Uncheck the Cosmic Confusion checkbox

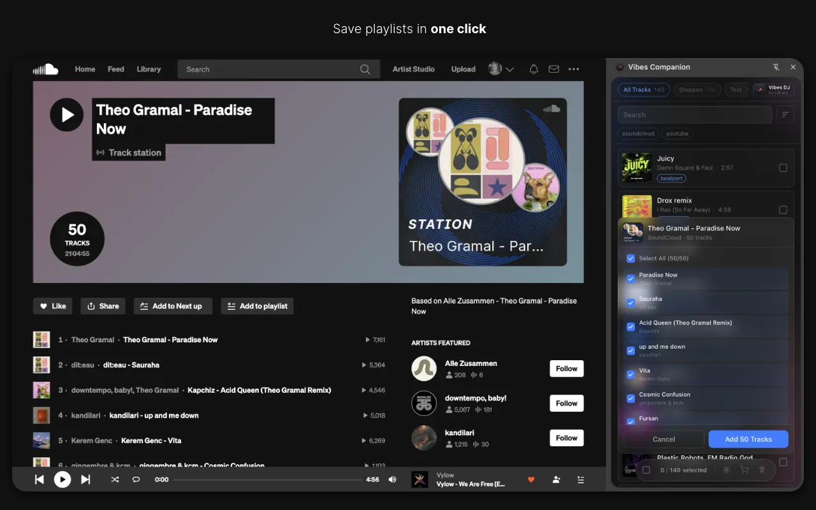click(630, 398)
